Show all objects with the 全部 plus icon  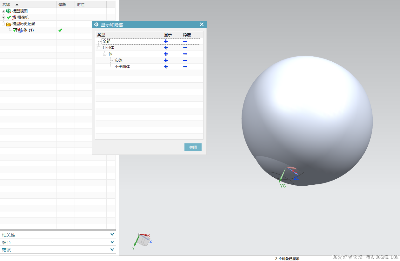(x=166, y=41)
